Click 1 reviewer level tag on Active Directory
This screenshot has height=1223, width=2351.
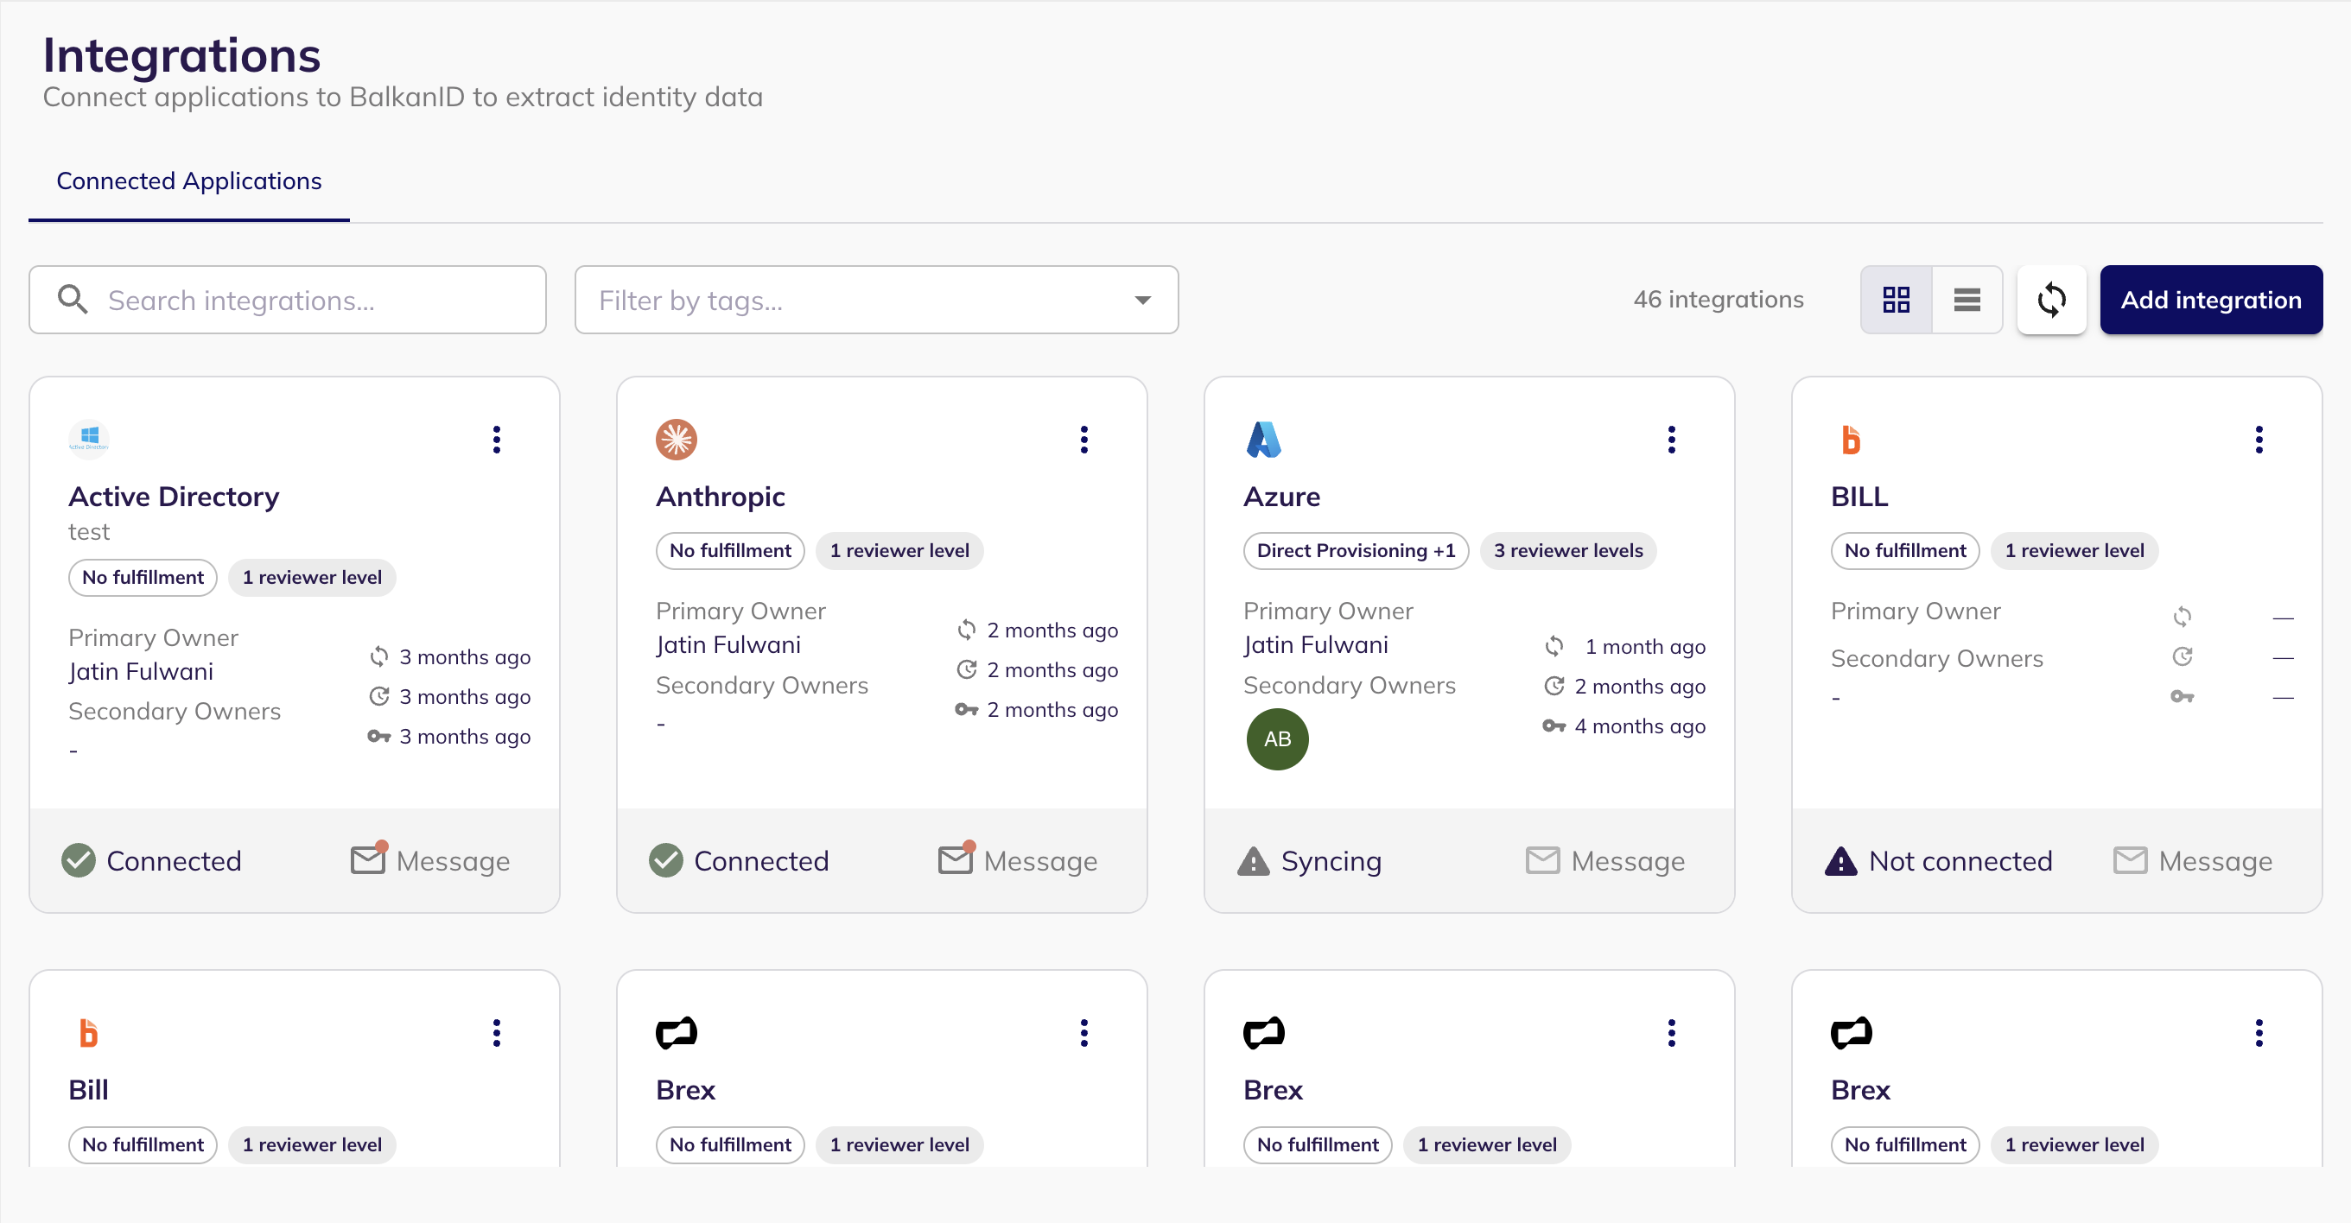tap(312, 576)
